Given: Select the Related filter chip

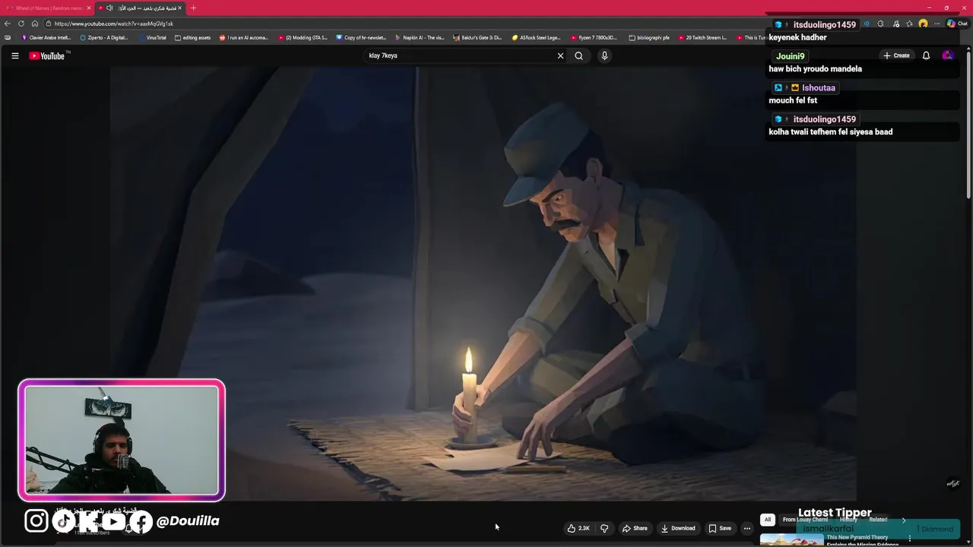Looking at the screenshot, I should pos(878,520).
